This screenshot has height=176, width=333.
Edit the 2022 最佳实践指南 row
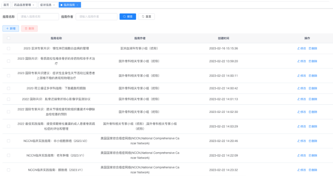click(x=301, y=126)
